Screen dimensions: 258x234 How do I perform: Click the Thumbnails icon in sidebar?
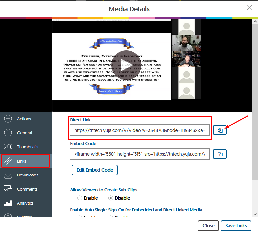point(8,147)
